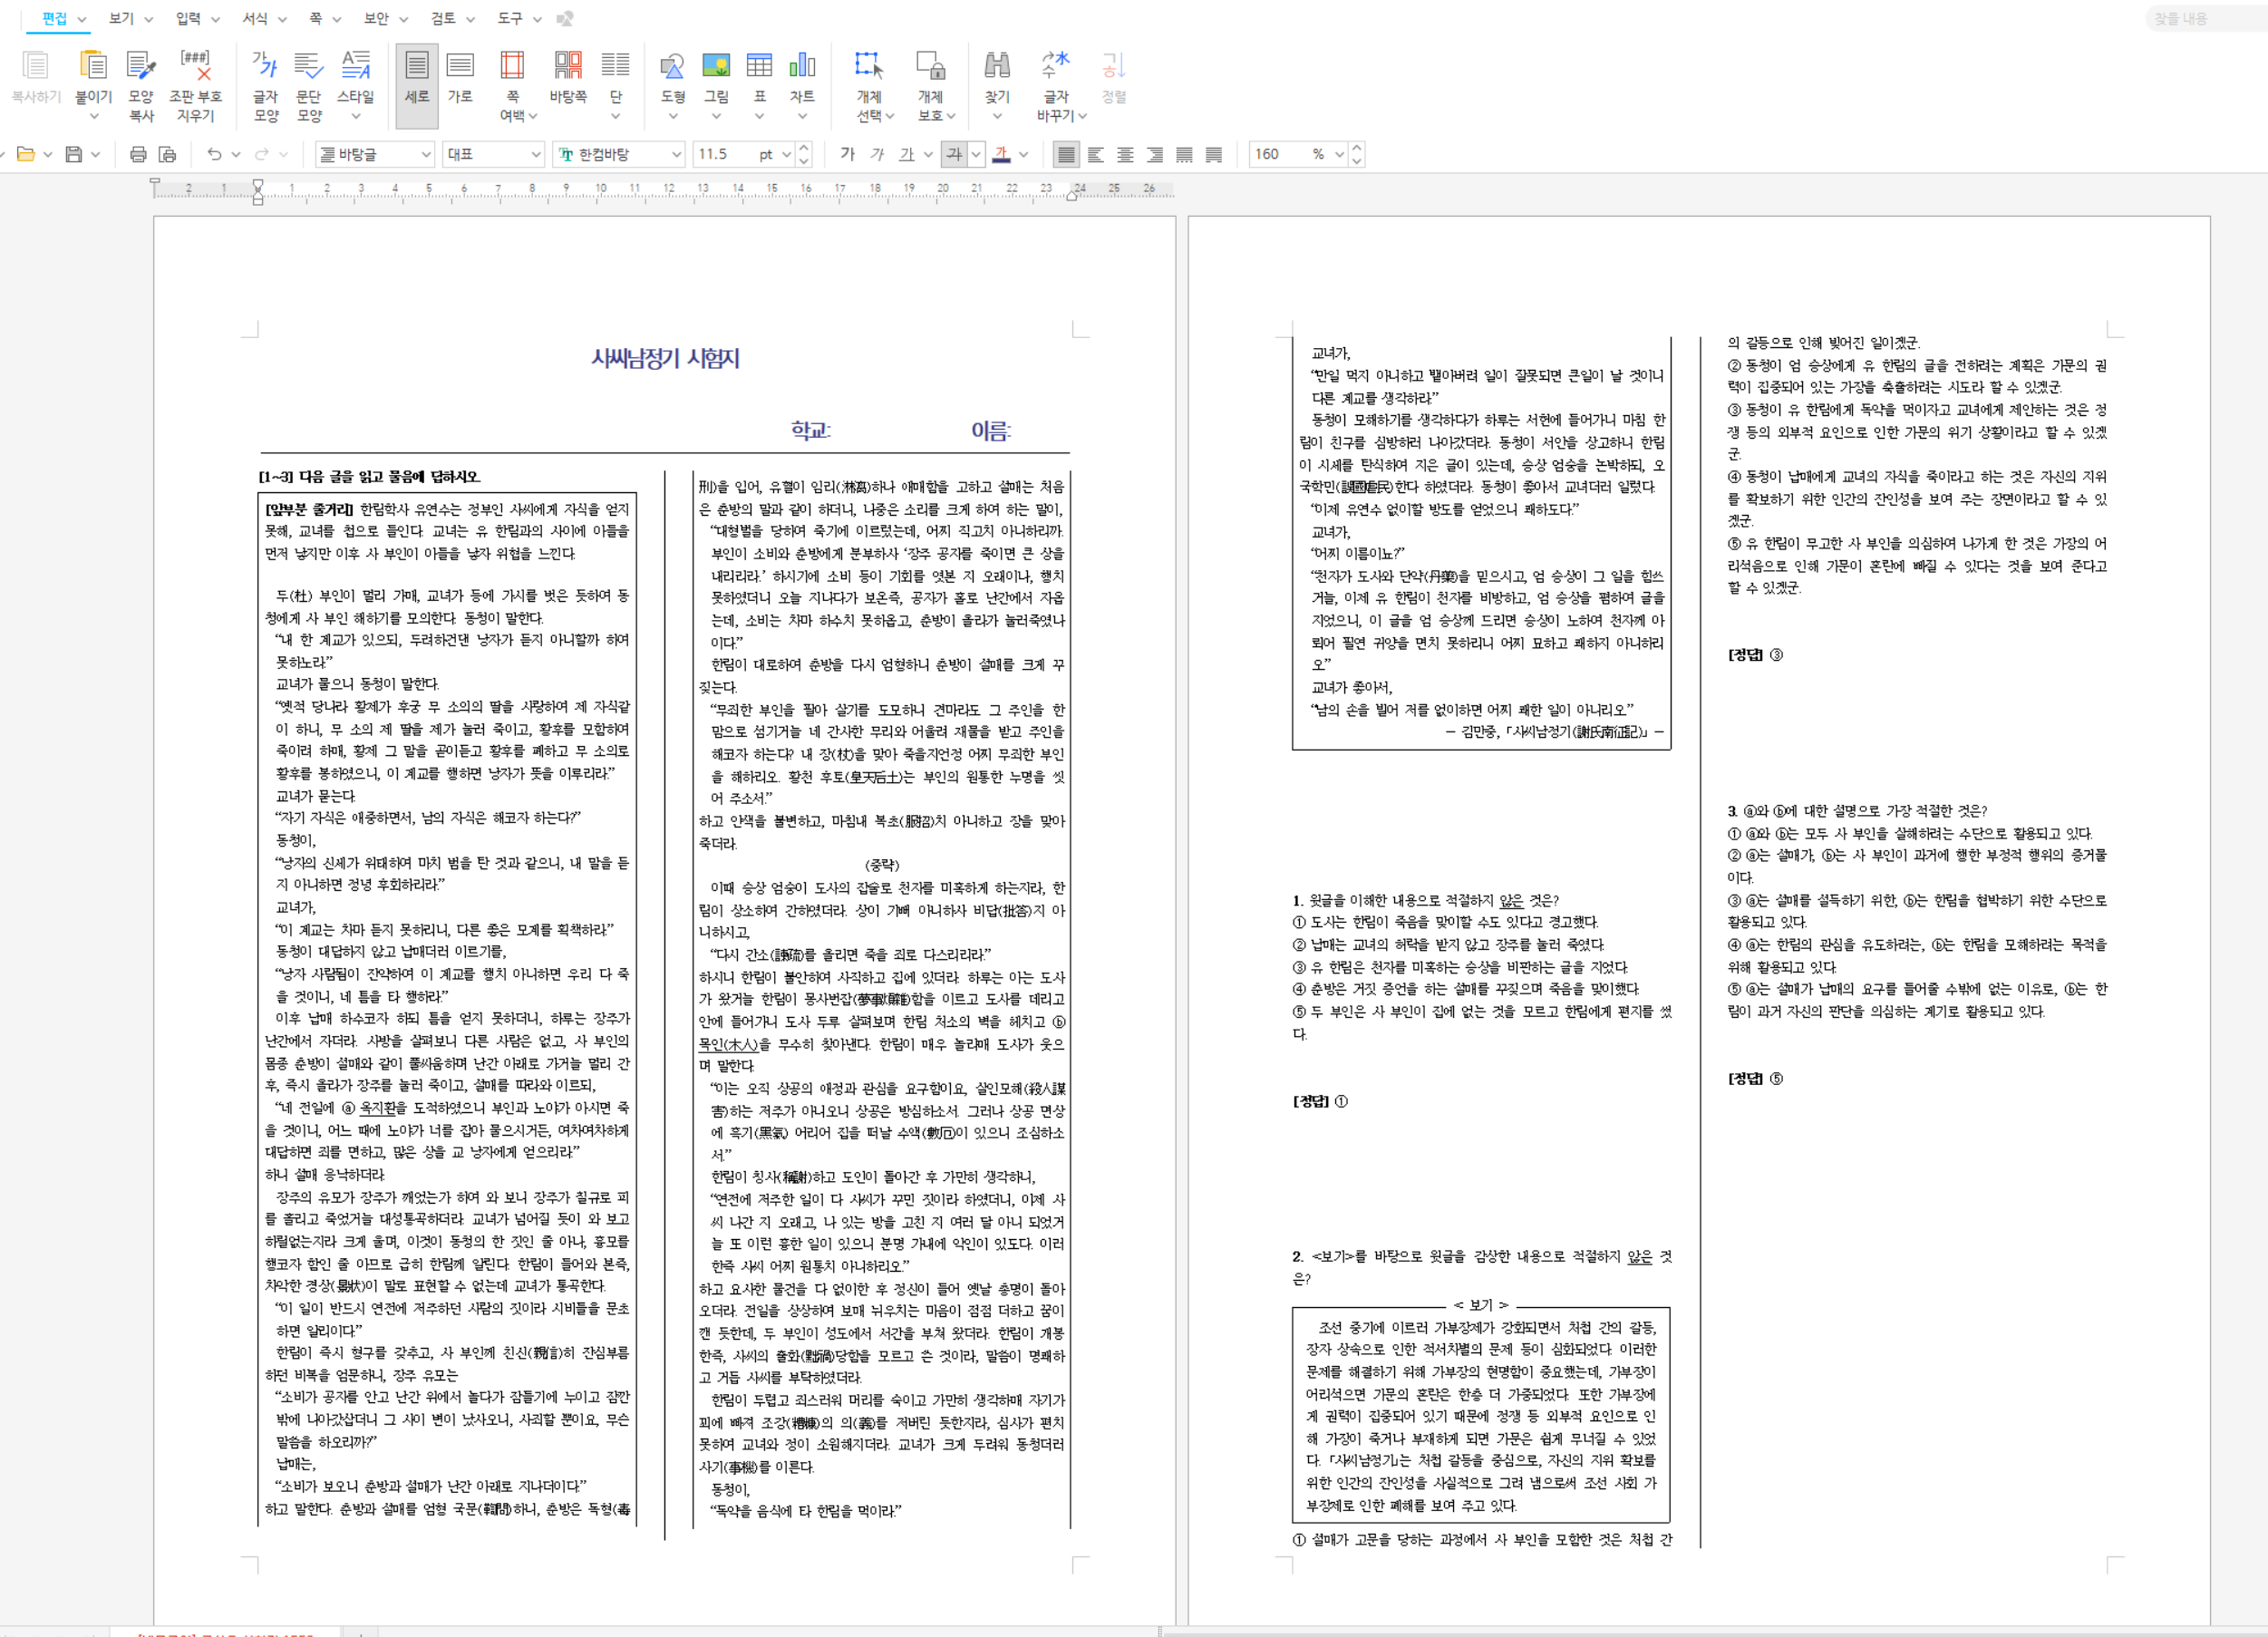Image resolution: width=2268 pixels, height=1637 pixels.
Task: Click the red font color swatch
Action: [x=1001, y=154]
